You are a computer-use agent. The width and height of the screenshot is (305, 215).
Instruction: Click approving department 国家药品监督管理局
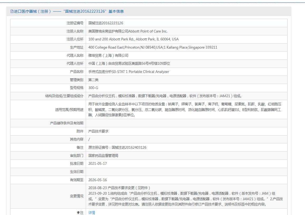[x=103, y=156]
